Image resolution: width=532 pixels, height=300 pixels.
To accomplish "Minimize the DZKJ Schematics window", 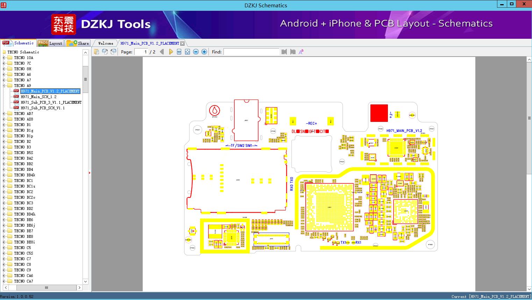I will [502, 4].
